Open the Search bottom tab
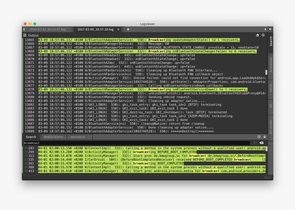This screenshot has height=210, width=295. [x=31, y=137]
